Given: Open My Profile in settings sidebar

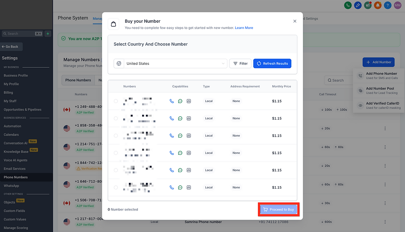Looking at the screenshot, I should click(11, 84).
